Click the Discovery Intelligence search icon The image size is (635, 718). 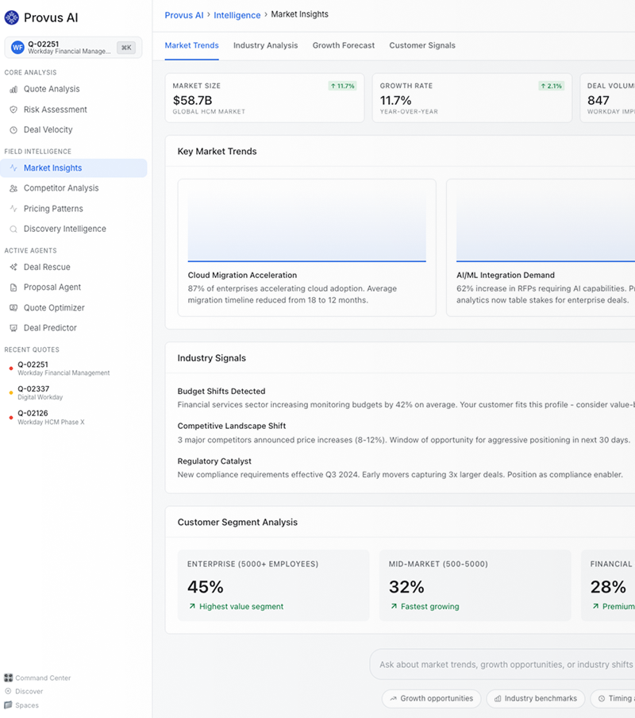[13, 230]
